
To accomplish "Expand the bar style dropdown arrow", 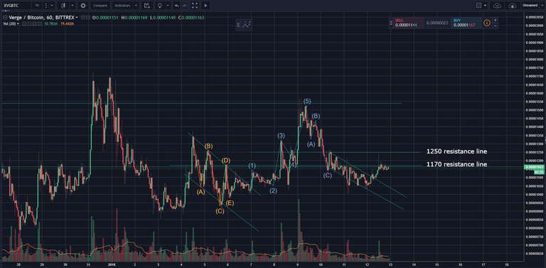I will [x=72, y=6].
